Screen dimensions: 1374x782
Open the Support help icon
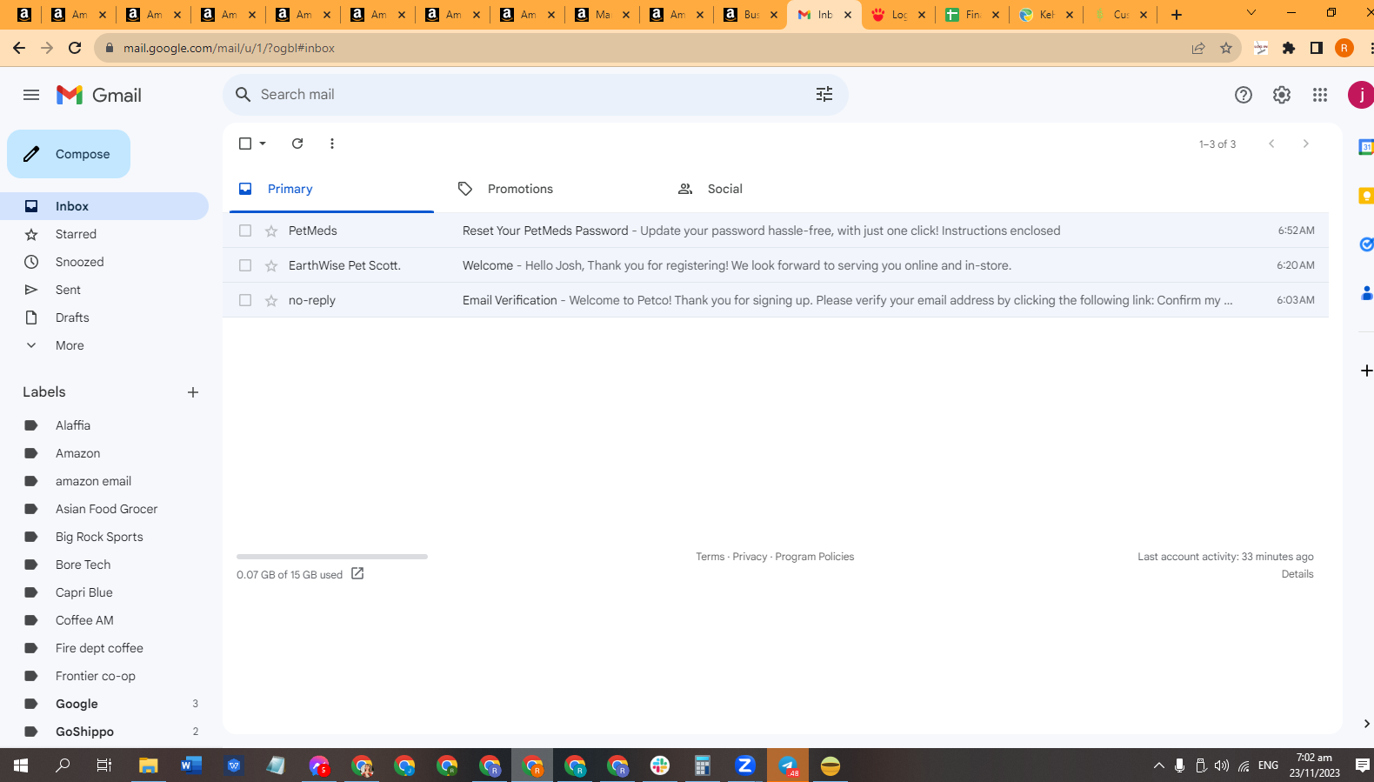pyautogui.click(x=1244, y=95)
